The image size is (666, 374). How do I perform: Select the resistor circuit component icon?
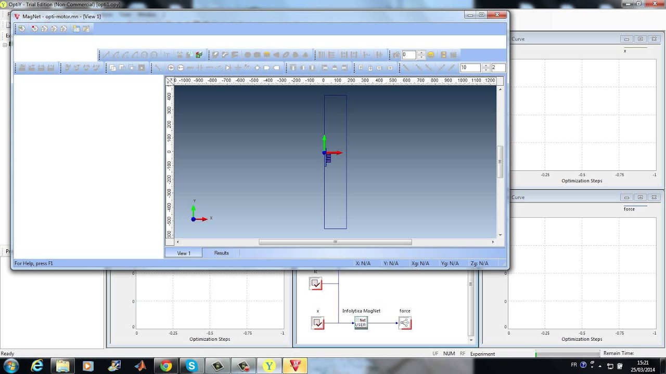190,68
